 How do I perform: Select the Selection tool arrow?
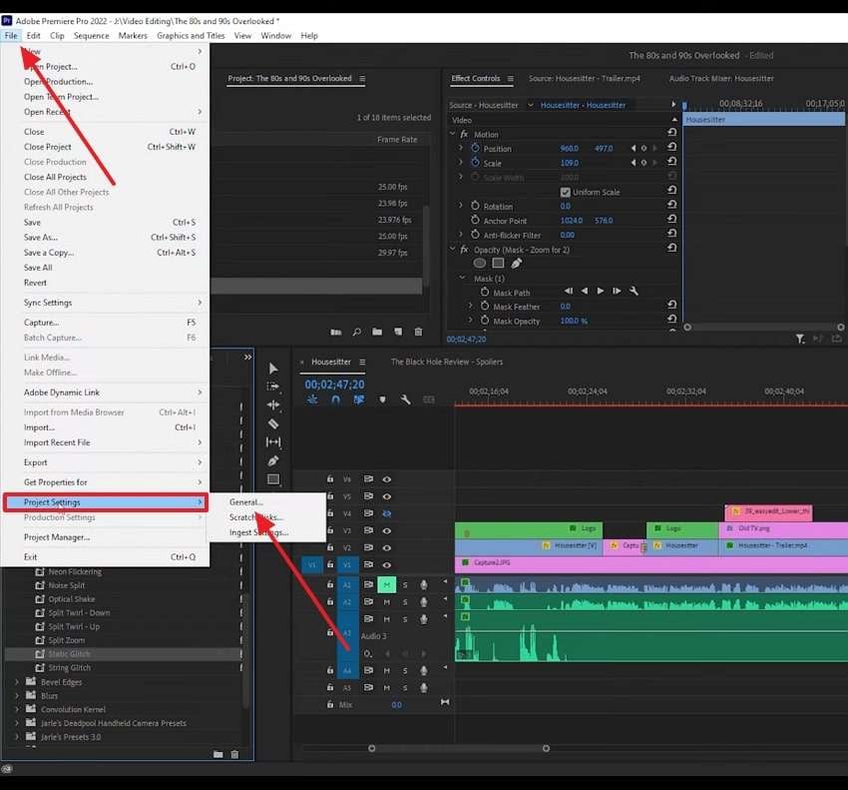[x=273, y=369]
